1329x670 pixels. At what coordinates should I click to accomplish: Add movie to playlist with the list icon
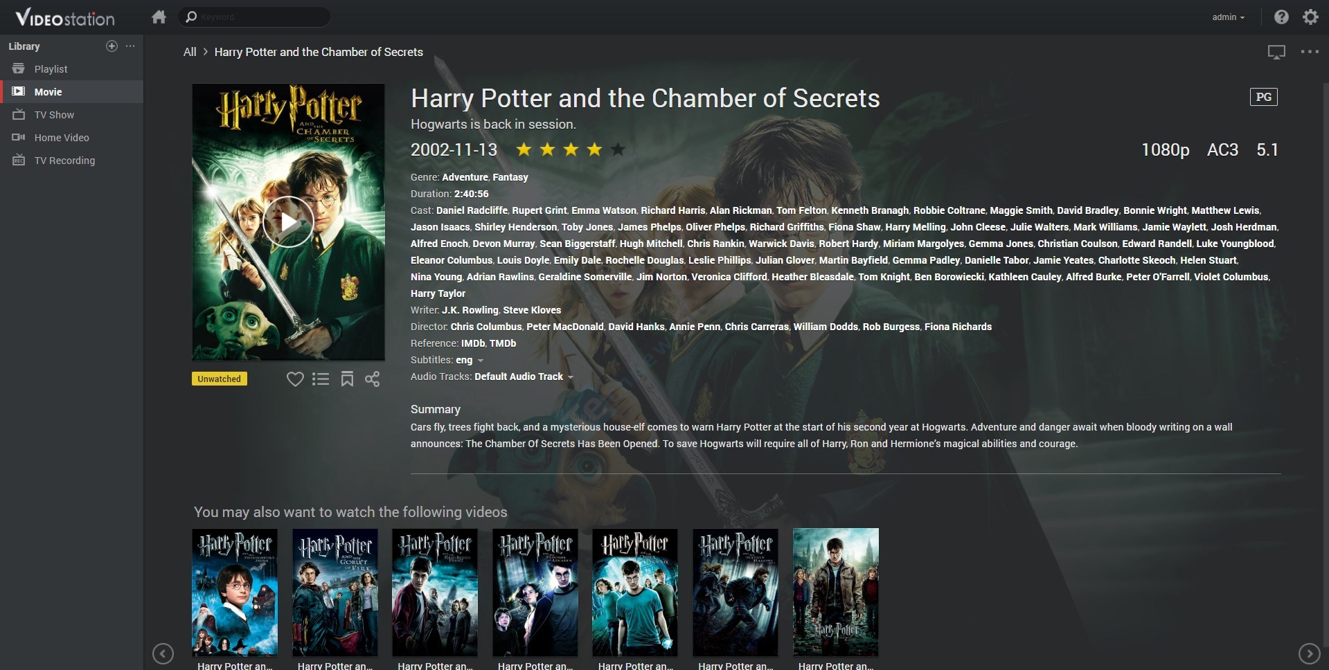[321, 379]
